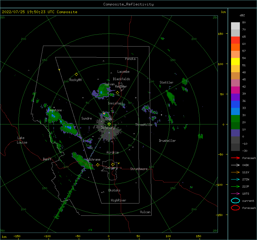Screen dimensions: 257x240
Task: Click the Lacombe city label
Action: click(123, 72)
